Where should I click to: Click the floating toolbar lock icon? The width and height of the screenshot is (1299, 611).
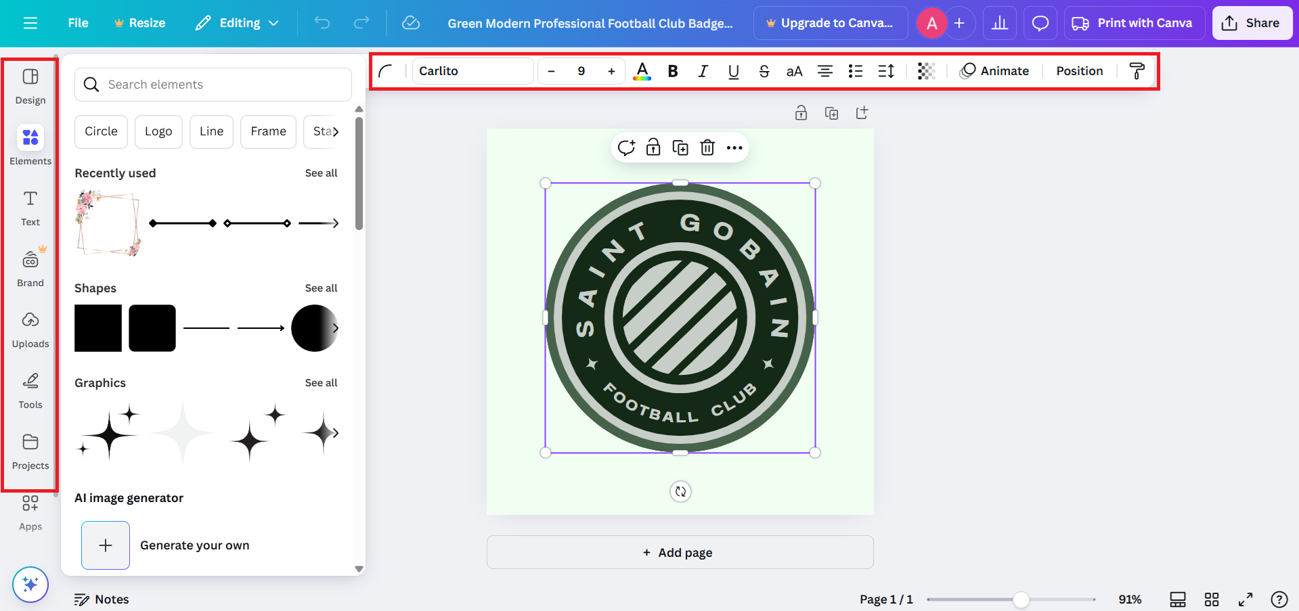pos(653,148)
